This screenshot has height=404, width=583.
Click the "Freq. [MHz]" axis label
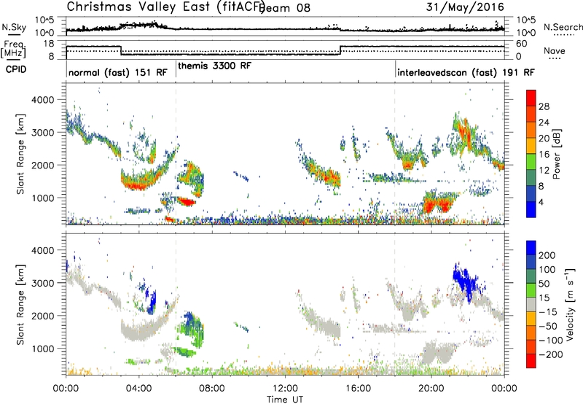coord(13,49)
